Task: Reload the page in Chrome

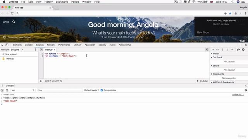Action: pyautogui.click(x=12, y=14)
